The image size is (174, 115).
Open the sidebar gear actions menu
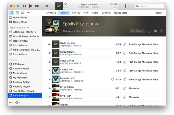(18, 102)
